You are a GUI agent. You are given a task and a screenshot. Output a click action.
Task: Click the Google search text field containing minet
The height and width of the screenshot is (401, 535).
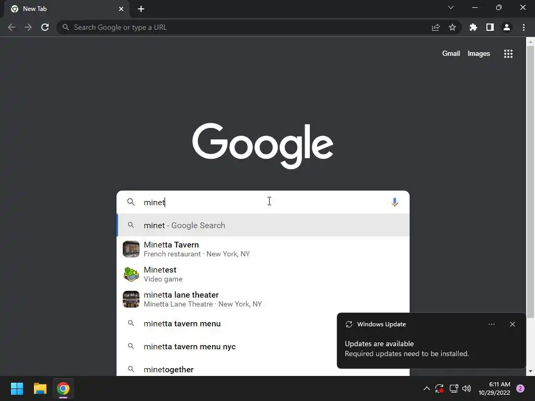pos(263,202)
